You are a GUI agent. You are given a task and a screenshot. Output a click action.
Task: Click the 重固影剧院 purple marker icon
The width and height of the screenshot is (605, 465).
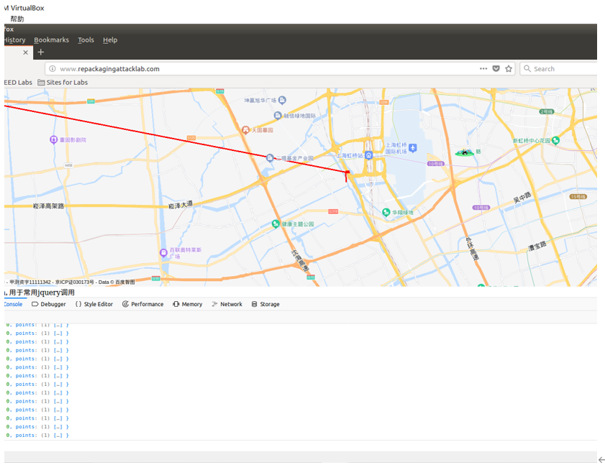click(54, 139)
